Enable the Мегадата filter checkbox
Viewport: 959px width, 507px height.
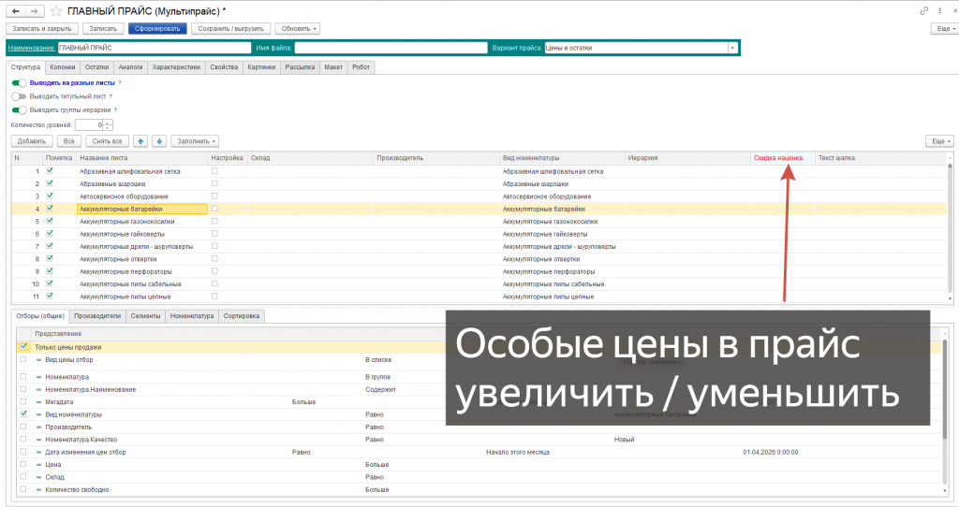(23, 401)
